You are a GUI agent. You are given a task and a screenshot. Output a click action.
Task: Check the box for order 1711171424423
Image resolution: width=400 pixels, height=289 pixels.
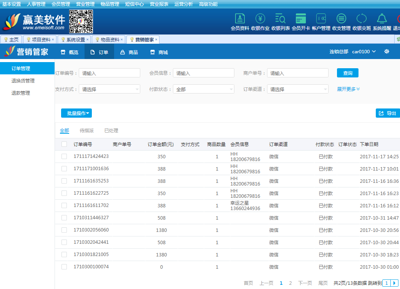pos(64,156)
